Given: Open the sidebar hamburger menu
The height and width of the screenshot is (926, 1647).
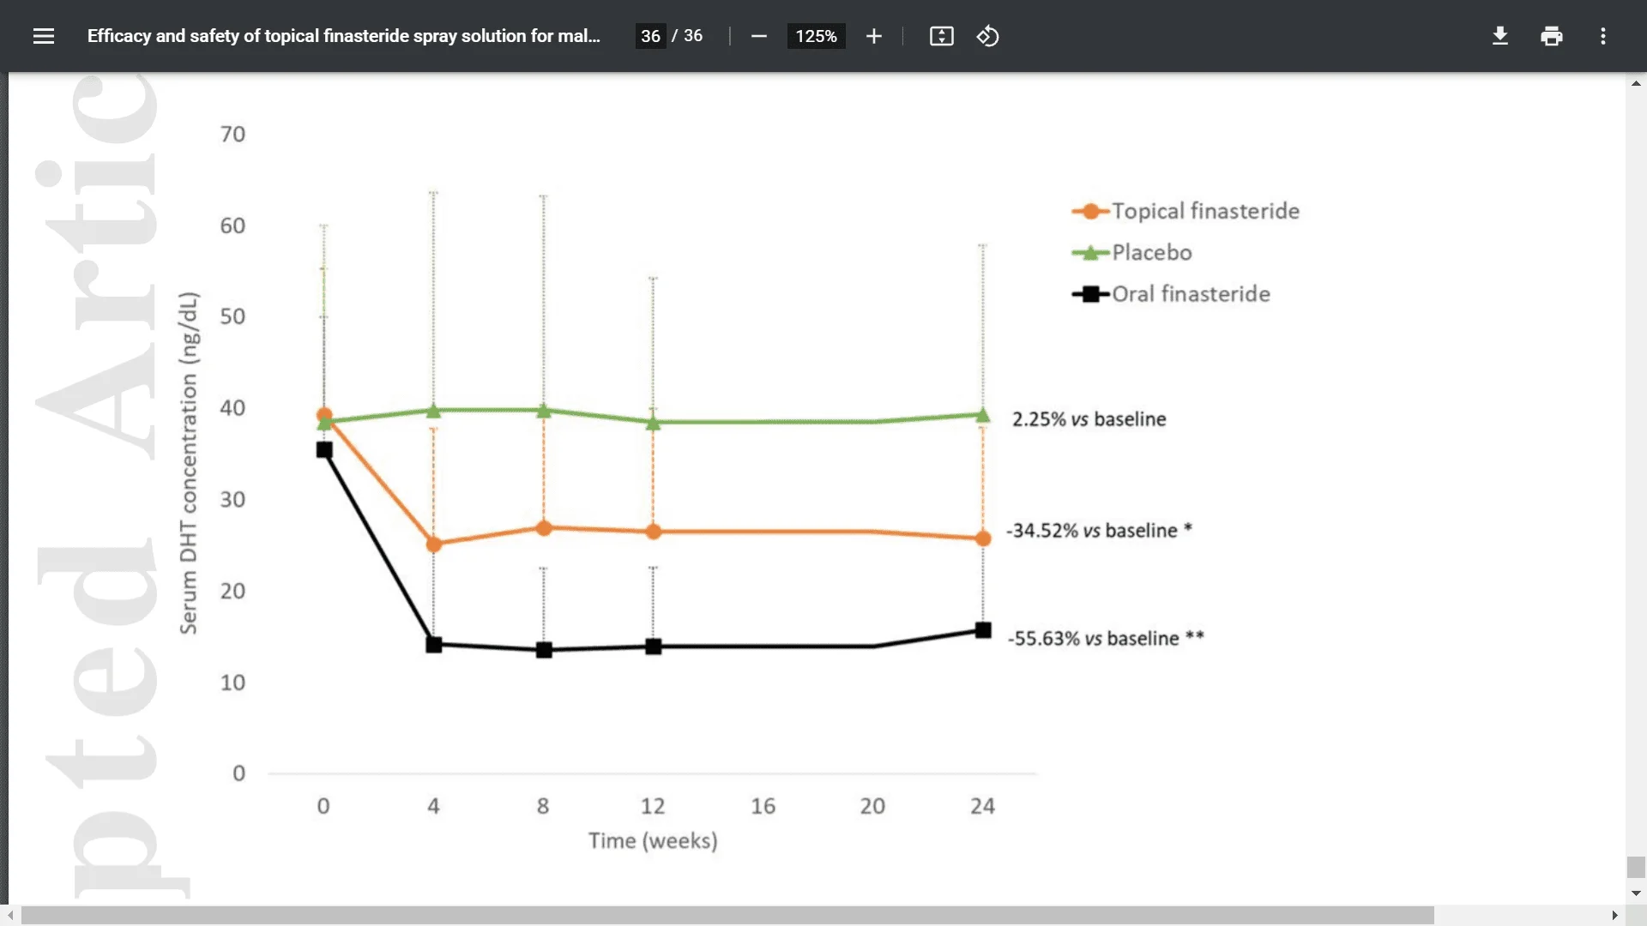Looking at the screenshot, I should pyautogui.click(x=44, y=36).
